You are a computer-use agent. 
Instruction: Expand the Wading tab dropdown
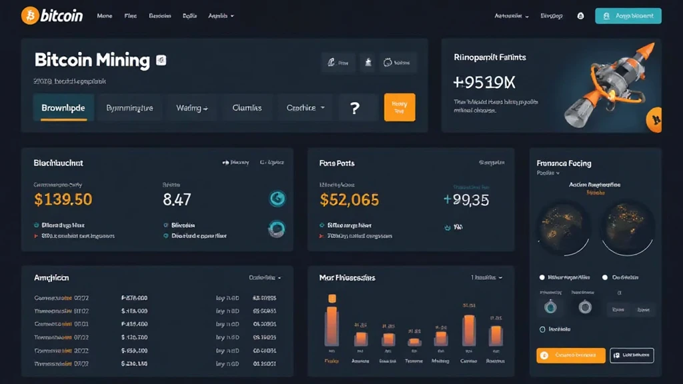[191, 107]
